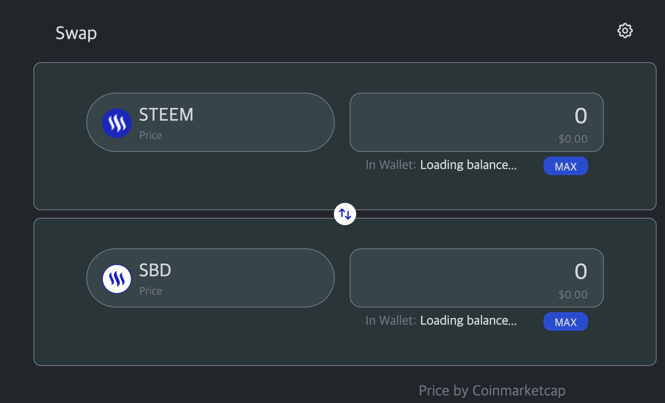The height and width of the screenshot is (403, 665).
Task: Open the swap settings gear
Action: 625,31
